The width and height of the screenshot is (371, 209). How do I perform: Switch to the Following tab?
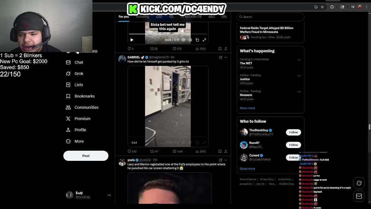pos(142,17)
